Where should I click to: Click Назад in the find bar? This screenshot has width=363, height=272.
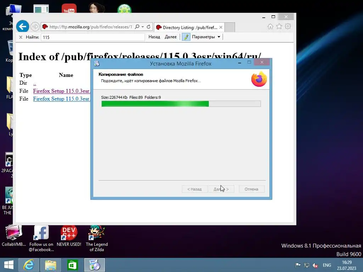(154, 37)
